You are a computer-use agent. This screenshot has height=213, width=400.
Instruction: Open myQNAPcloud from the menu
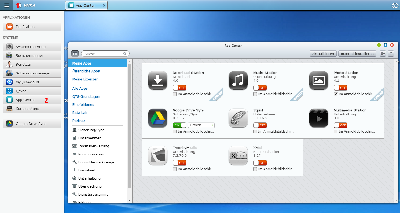click(32, 82)
